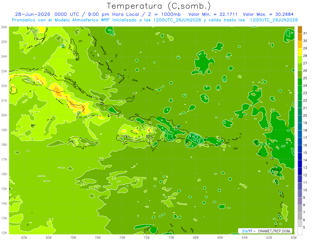Click the brown swatch above legend value 31
Screen dimensions: 312x241
300,30
